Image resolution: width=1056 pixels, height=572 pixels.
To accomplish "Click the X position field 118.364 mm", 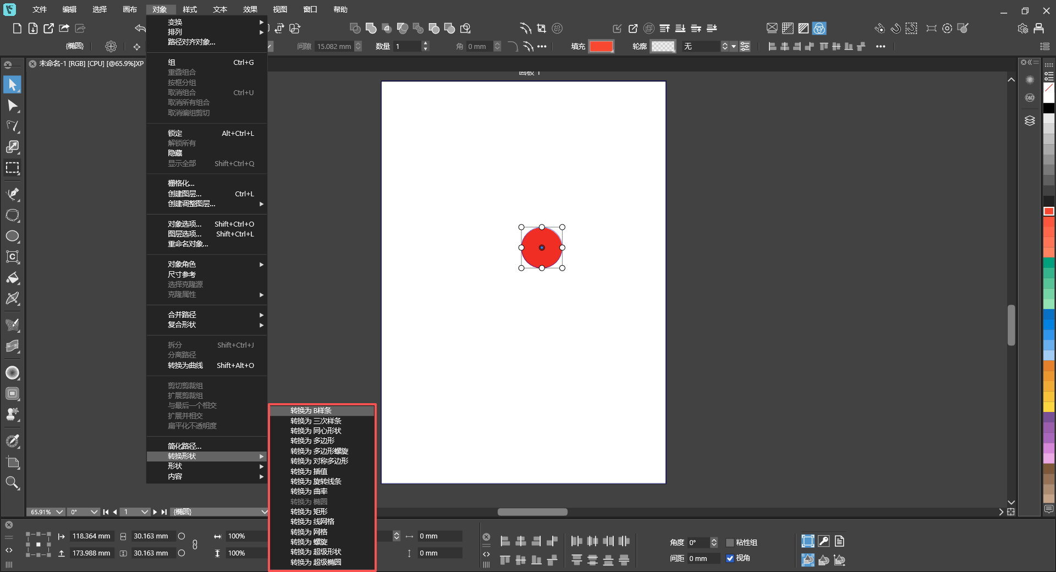I will point(91,536).
